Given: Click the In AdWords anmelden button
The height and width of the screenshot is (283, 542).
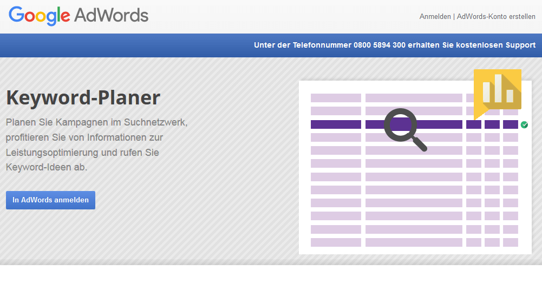Looking at the screenshot, I should [x=50, y=200].
